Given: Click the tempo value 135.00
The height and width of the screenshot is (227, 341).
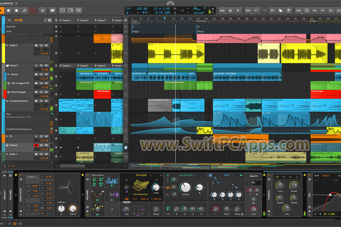Looking at the screenshot, I should (142, 9).
